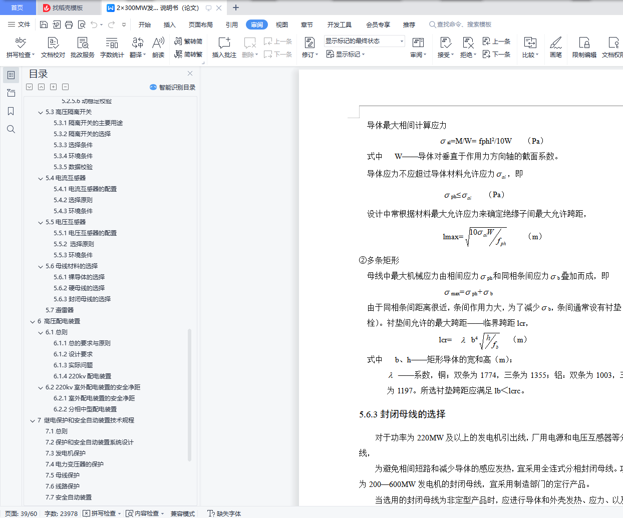Collapse the 6.2 220kv 室外配电装置 node
623x518 pixels.
point(41,388)
